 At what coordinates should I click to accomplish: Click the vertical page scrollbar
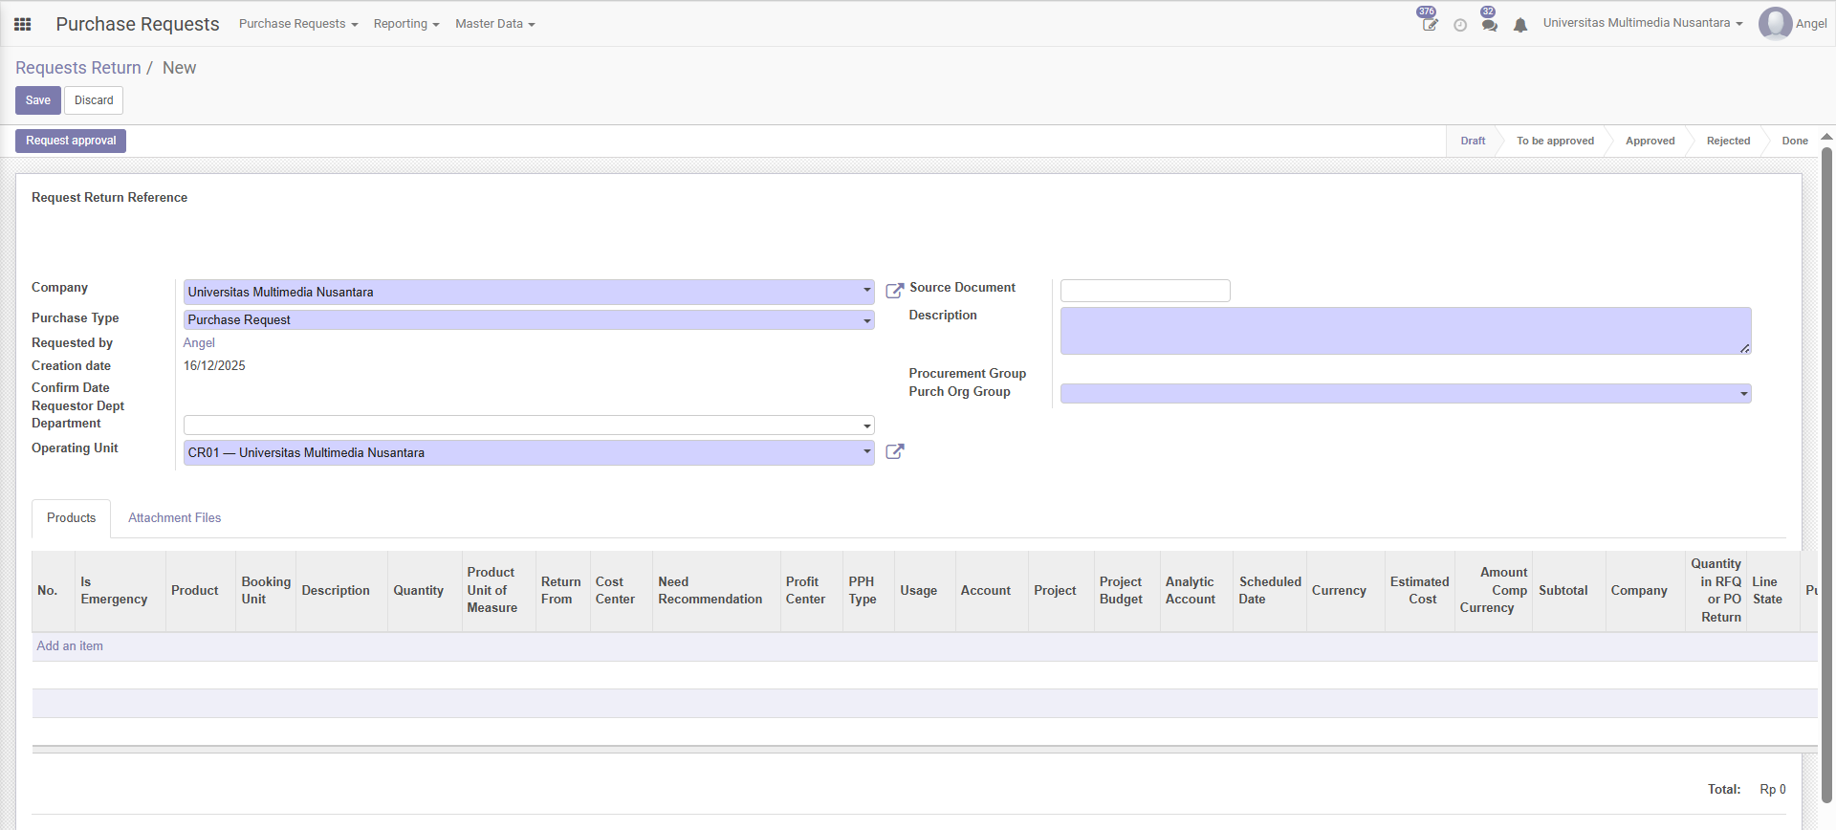pos(1826,473)
